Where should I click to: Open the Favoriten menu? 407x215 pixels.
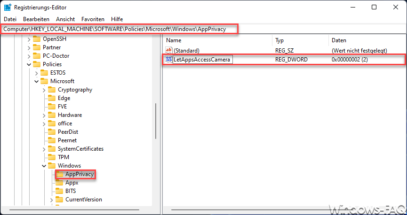tap(93, 19)
